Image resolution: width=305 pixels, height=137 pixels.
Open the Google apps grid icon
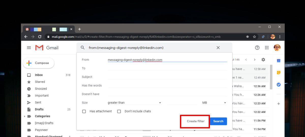pos(267,48)
